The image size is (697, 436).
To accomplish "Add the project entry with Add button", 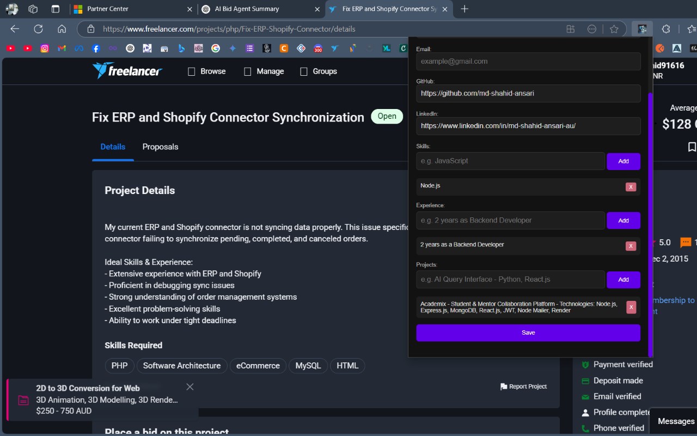I will point(623,280).
